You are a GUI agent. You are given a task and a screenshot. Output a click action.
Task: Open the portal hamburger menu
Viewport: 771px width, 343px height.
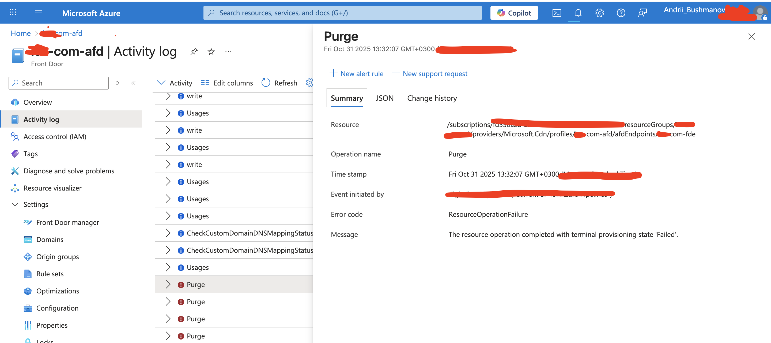pos(39,13)
